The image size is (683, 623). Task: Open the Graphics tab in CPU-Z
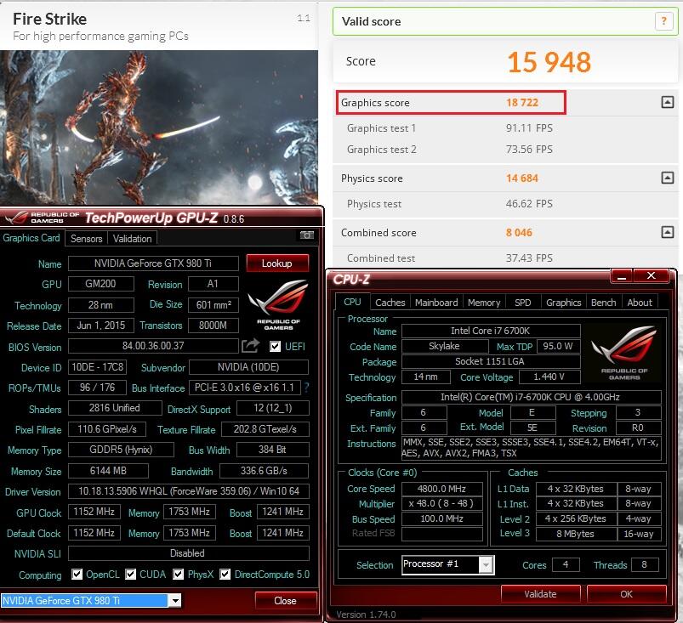point(563,303)
